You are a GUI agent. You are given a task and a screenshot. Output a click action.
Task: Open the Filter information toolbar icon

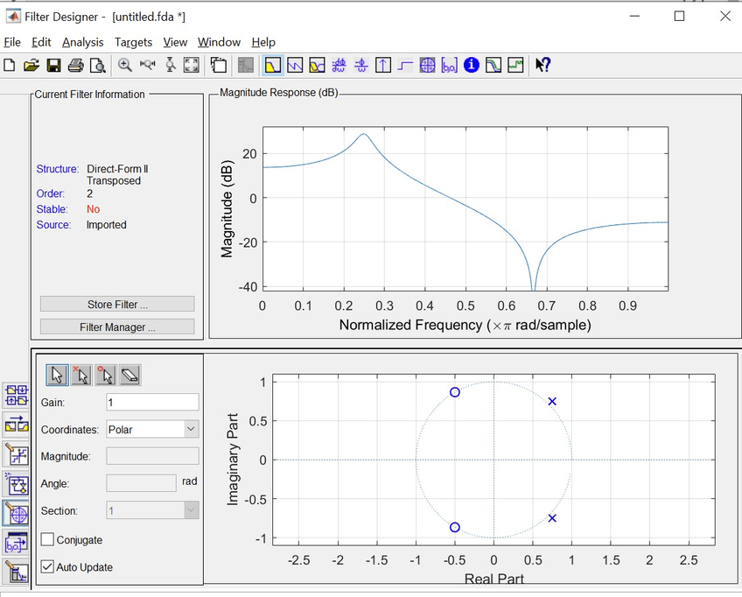472,65
